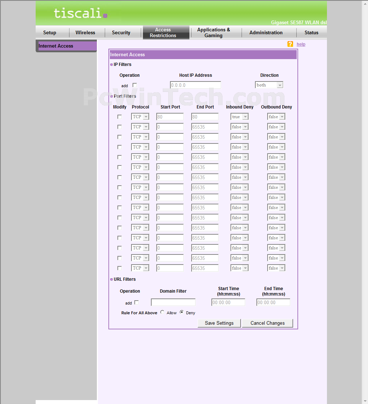
Task: Switch to the Security tab
Action: click(121, 33)
